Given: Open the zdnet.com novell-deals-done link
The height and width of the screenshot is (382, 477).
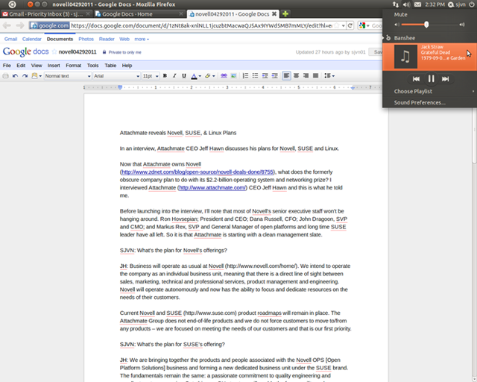Looking at the screenshot, I should pyautogui.click(x=197, y=172).
